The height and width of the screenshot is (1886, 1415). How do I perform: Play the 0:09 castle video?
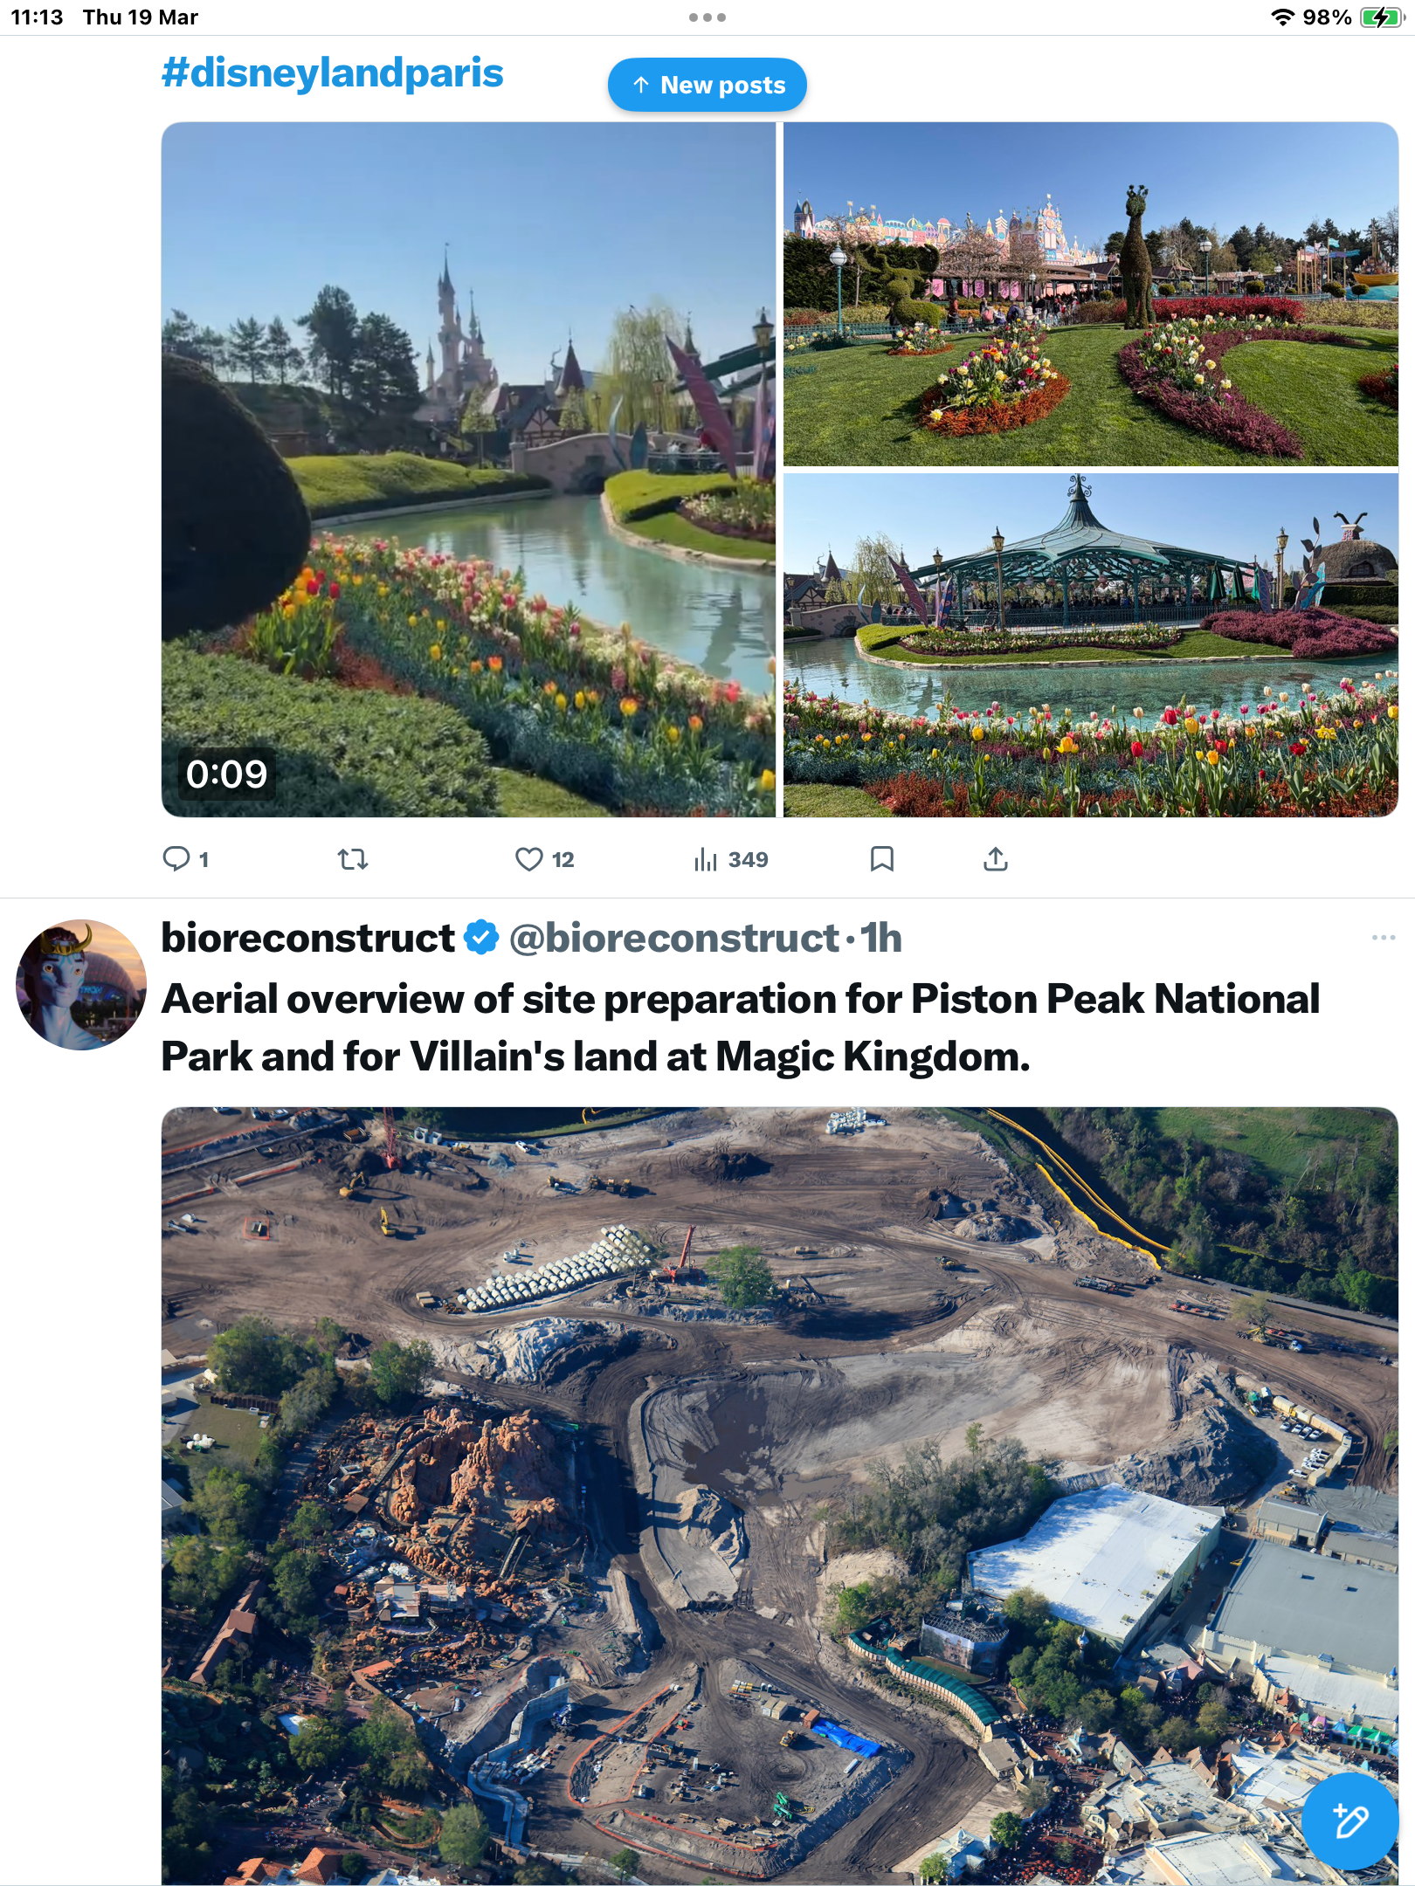click(x=468, y=470)
